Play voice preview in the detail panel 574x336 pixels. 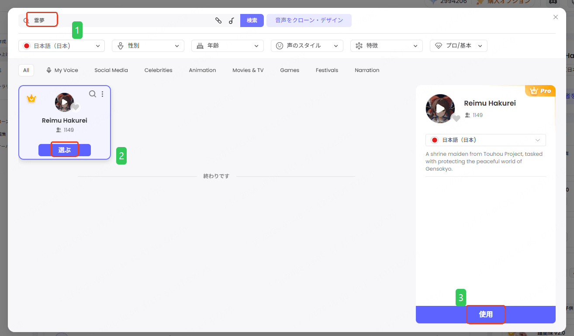point(440,109)
